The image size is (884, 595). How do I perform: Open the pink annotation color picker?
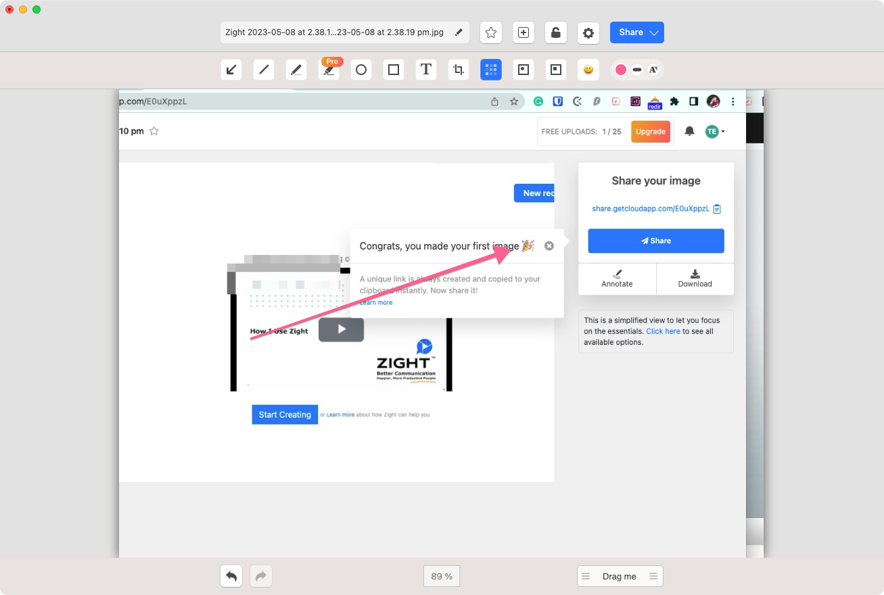coord(621,70)
